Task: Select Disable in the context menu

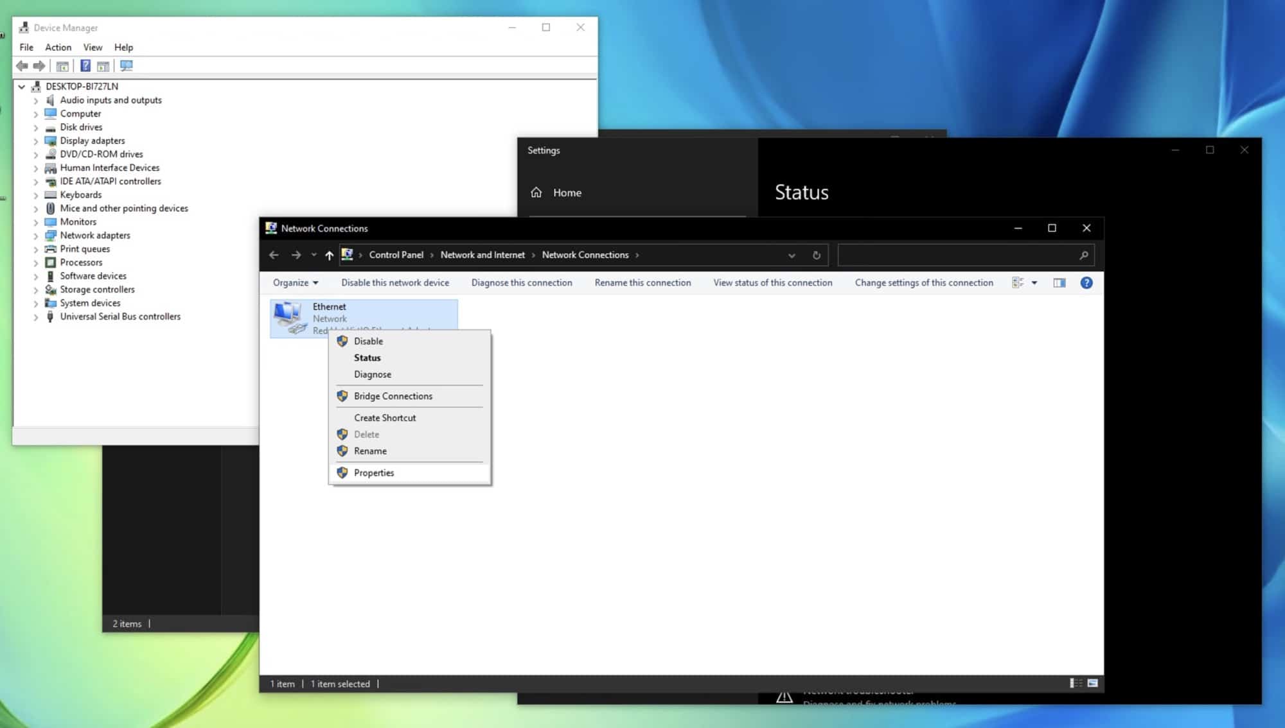Action: click(368, 342)
